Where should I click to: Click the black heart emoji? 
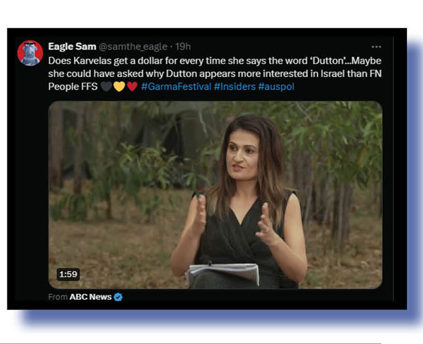[x=106, y=86]
